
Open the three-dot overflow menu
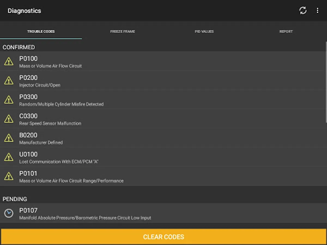pos(317,11)
